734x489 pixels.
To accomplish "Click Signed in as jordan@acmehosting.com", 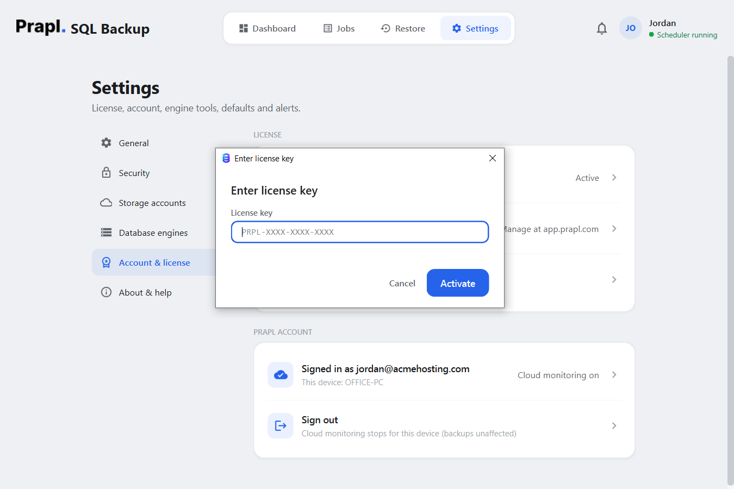I will coord(385,369).
